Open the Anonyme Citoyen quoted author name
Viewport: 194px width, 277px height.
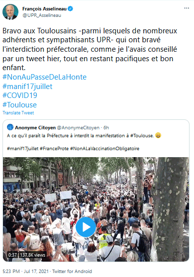click(x=35, y=127)
